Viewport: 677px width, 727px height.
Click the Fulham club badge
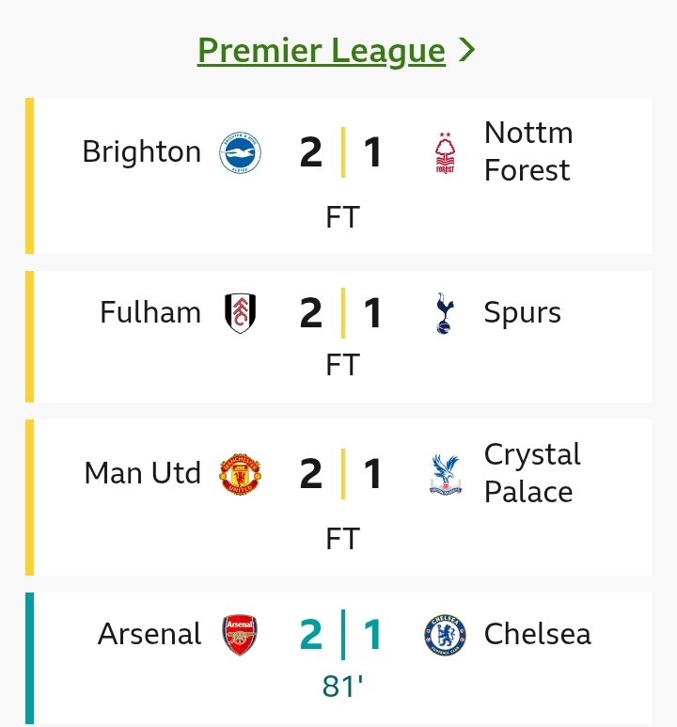coord(240,313)
